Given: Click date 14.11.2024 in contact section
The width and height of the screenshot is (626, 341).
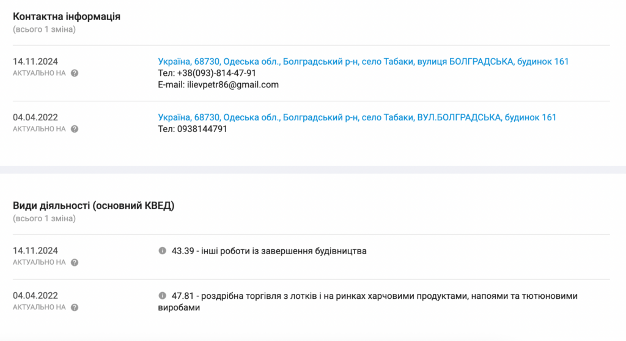Looking at the screenshot, I should (x=35, y=61).
